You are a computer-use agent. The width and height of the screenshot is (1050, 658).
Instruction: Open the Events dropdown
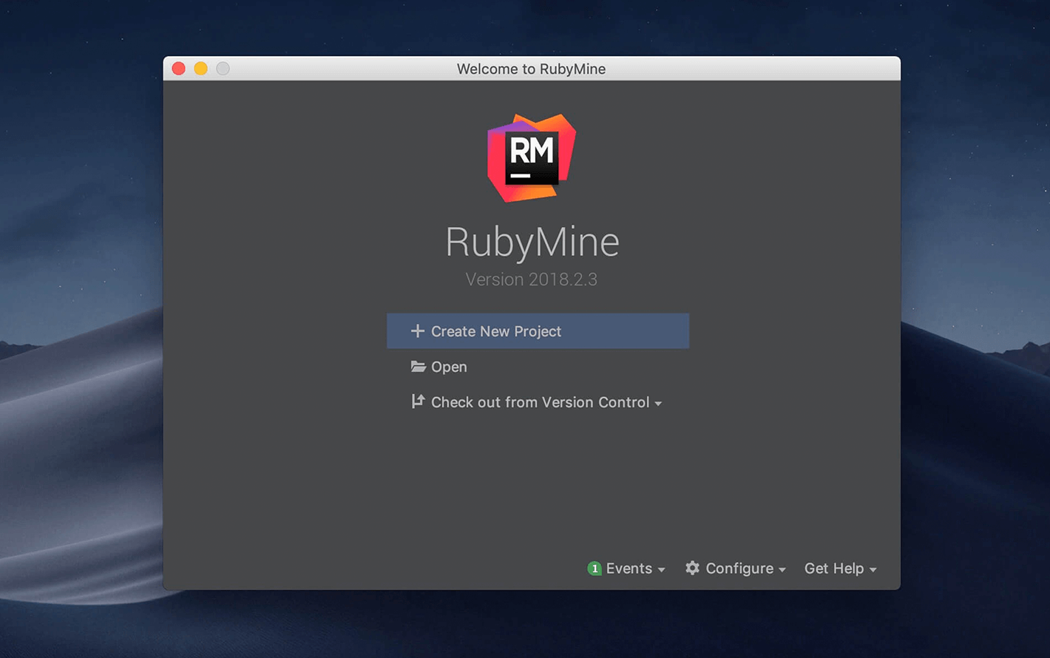point(626,569)
